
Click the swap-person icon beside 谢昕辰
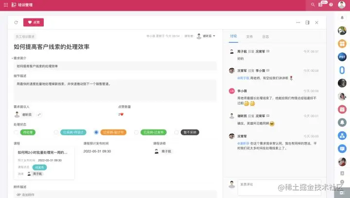click(39, 115)
